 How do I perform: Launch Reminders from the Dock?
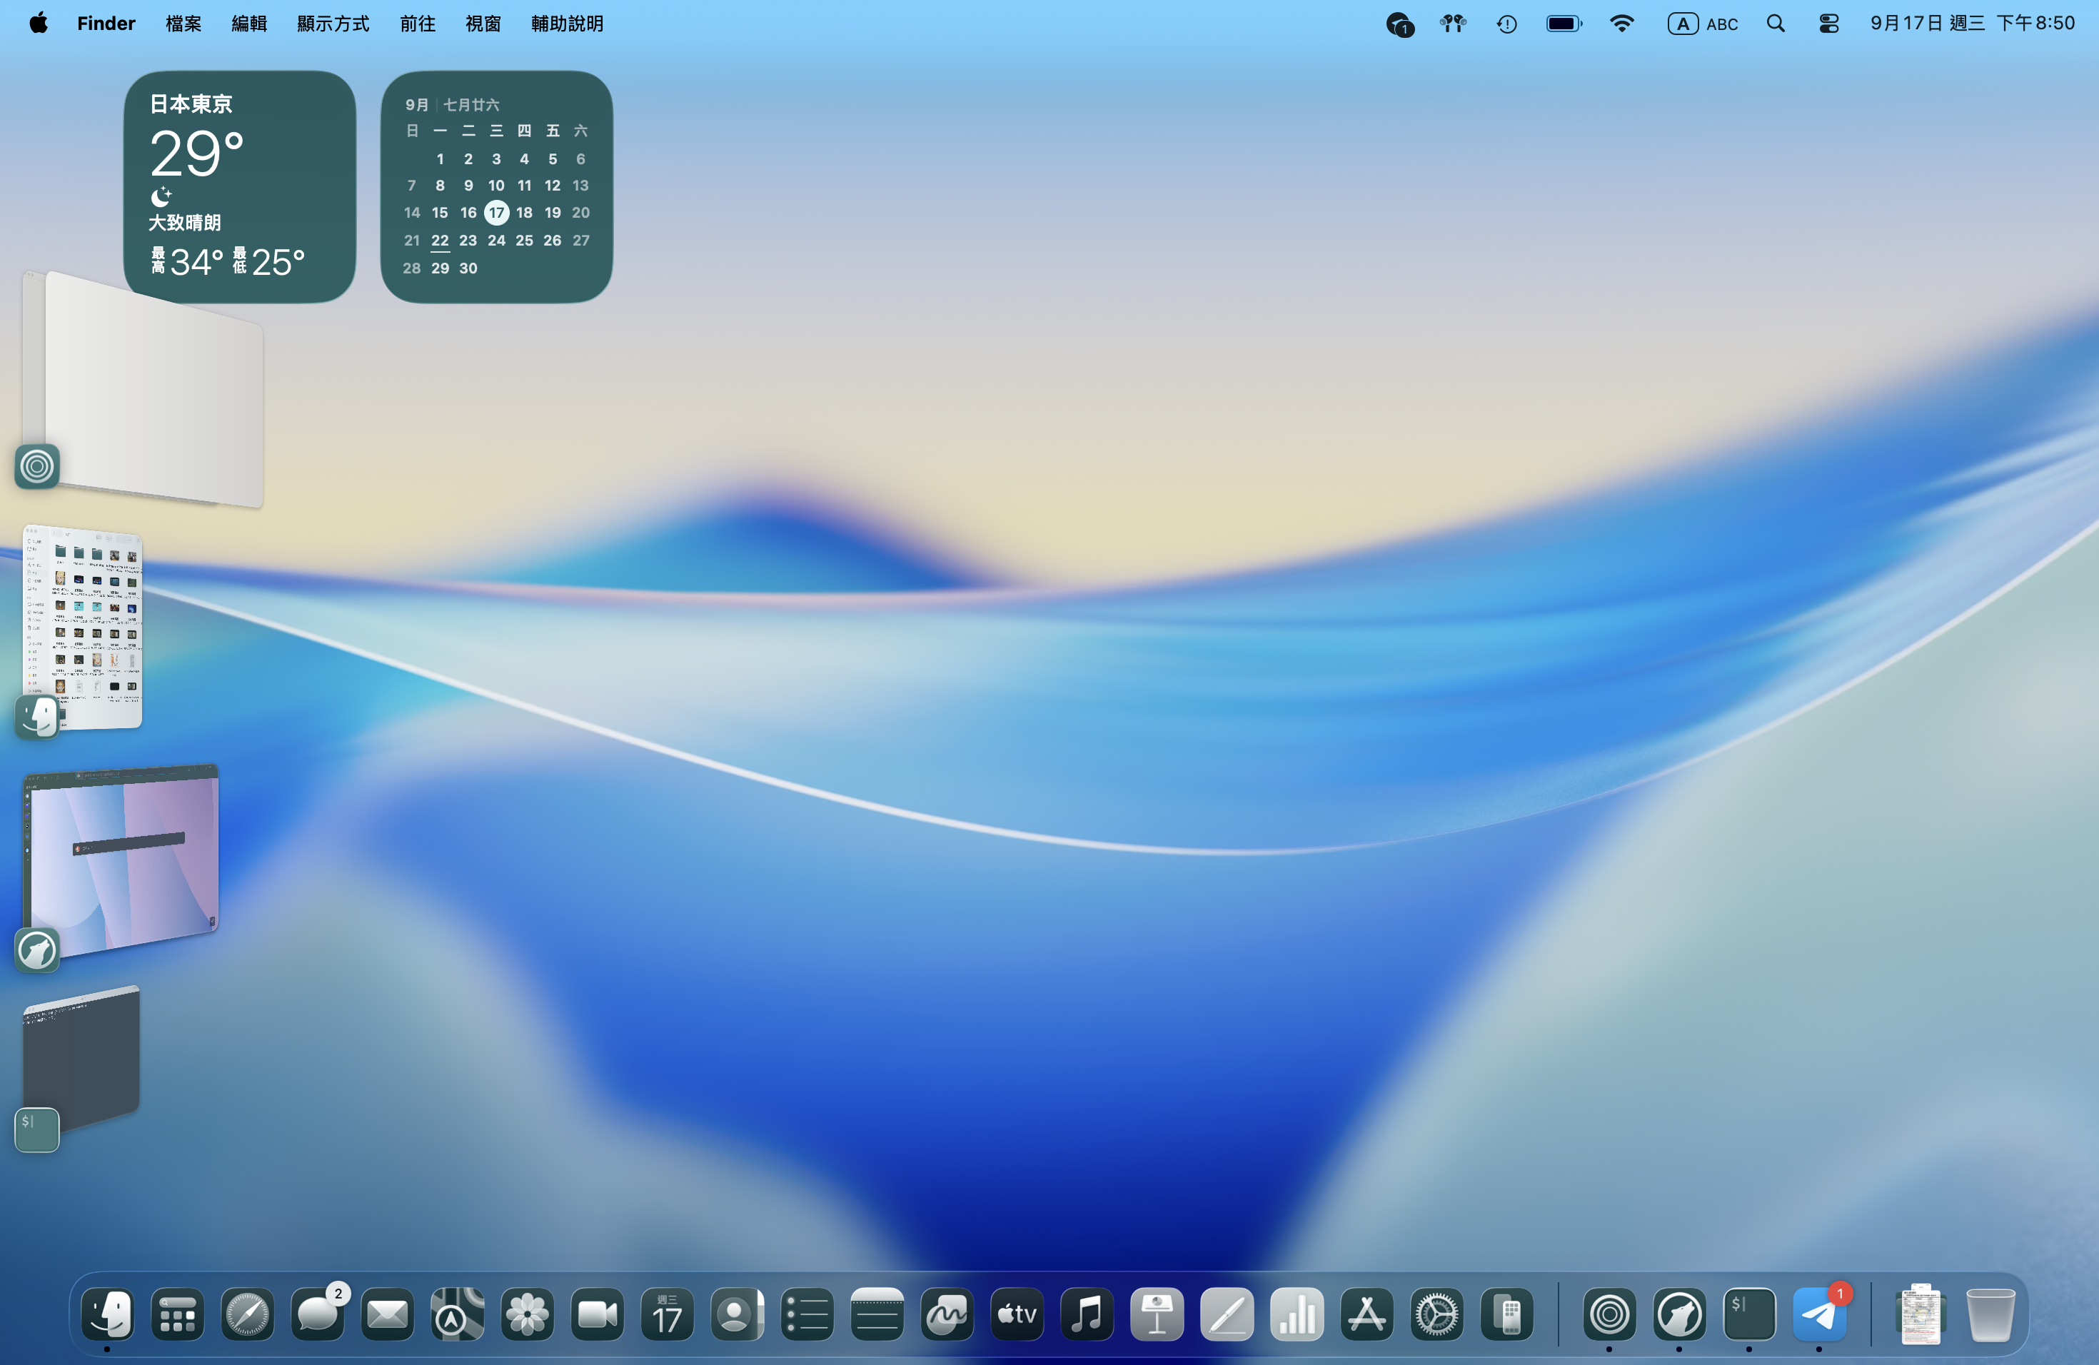(x=807, y=1315)
